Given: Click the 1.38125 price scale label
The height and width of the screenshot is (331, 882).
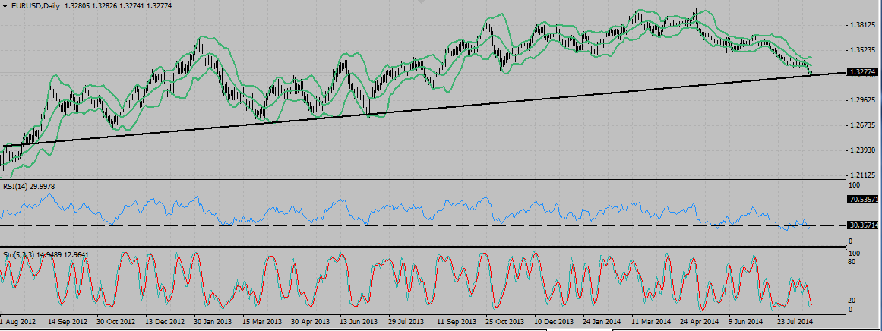Looking at the screenshot, I should pyautogui.click(x=862, y=25).
